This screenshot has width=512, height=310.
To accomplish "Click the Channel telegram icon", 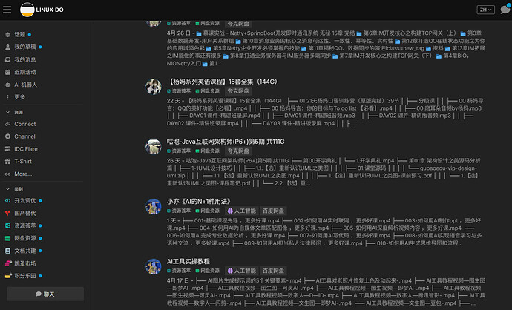I will coord(7,136).
